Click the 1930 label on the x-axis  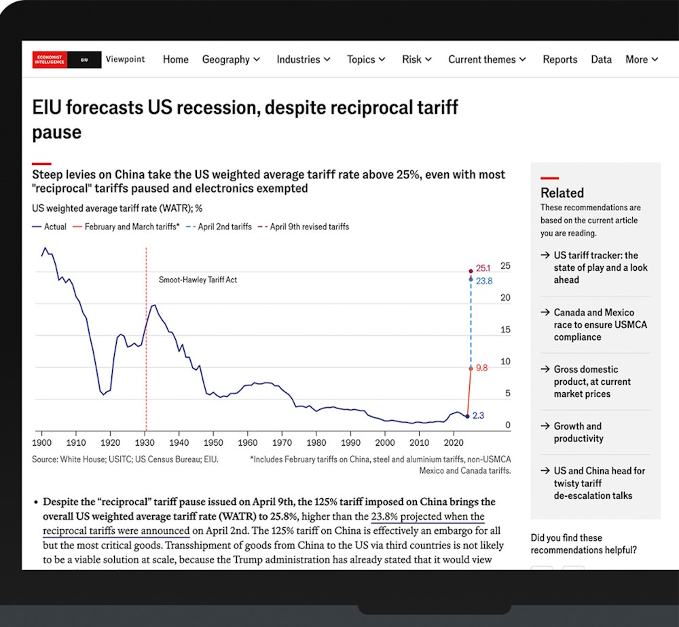145,443
